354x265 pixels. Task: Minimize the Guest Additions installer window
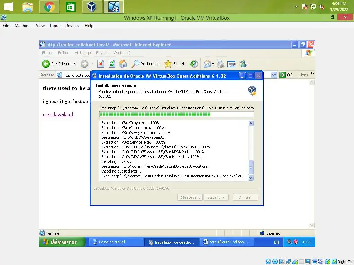pyautogui.click(x=242, y=76)
